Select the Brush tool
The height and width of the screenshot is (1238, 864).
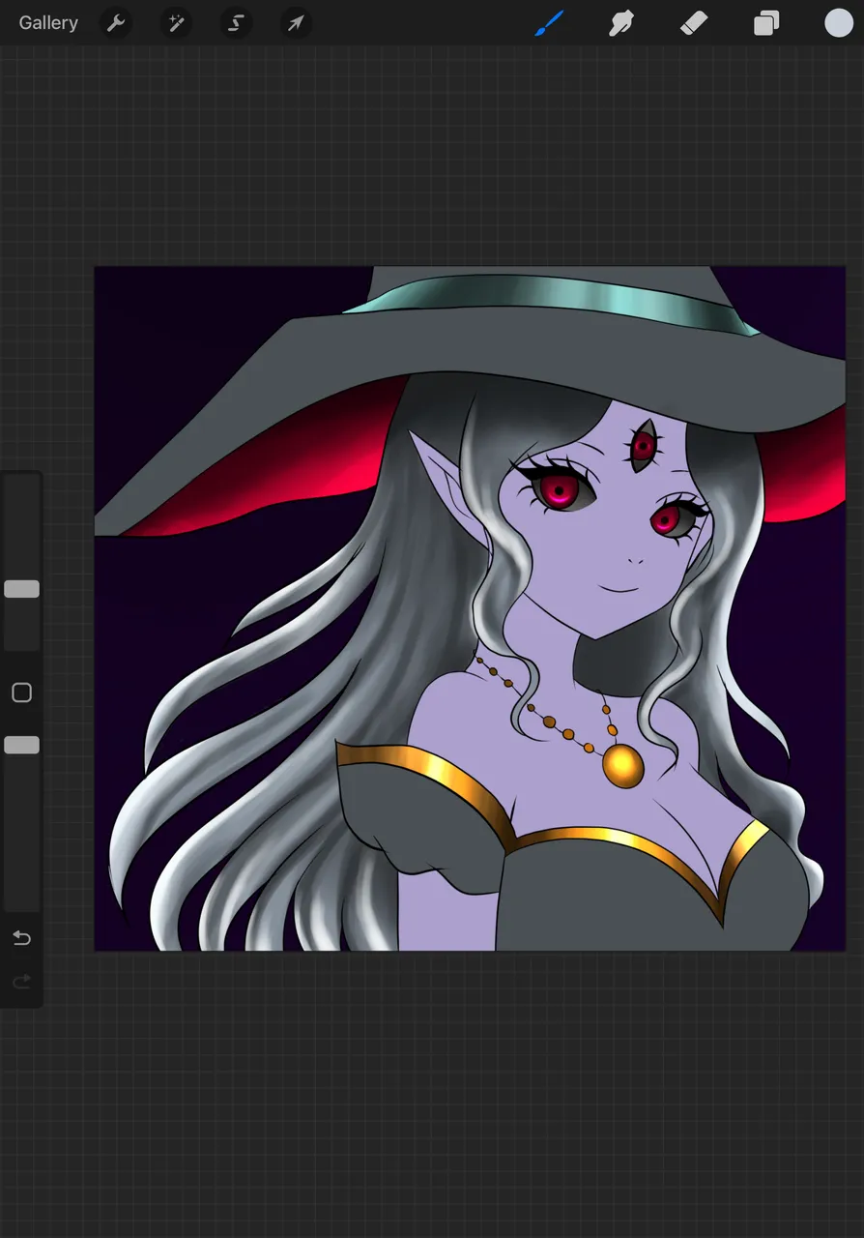pyautogui.click(x=549, y=23)
